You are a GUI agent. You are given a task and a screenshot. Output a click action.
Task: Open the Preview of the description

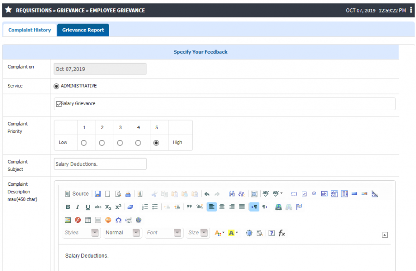pos(118,194)
